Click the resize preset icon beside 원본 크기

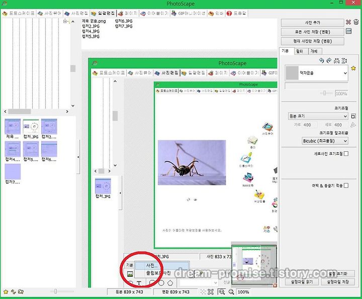[353, 116]
